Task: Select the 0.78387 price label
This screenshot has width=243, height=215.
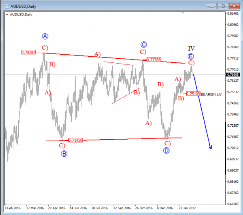Action: coord(28,52)
